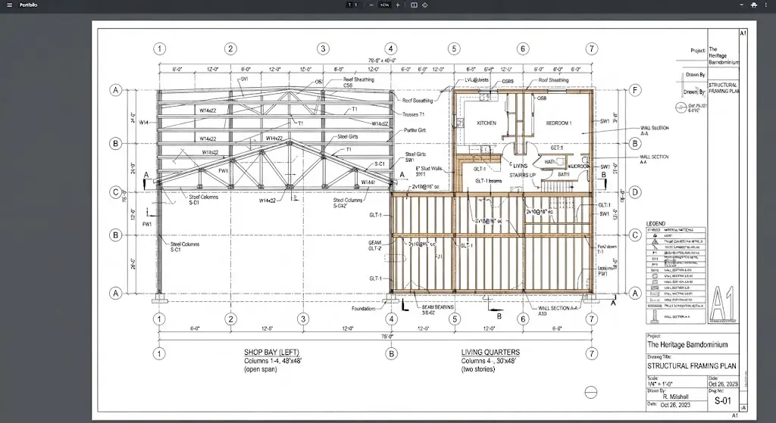The width and height of the screenshot is (776, 423).
Task: Zoom out with the minus button
Action: 371,5
